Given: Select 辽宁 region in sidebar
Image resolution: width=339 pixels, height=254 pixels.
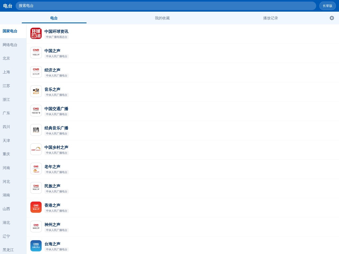Looking at the screenshot, I should pyautogui.click(x=13, y=236).
